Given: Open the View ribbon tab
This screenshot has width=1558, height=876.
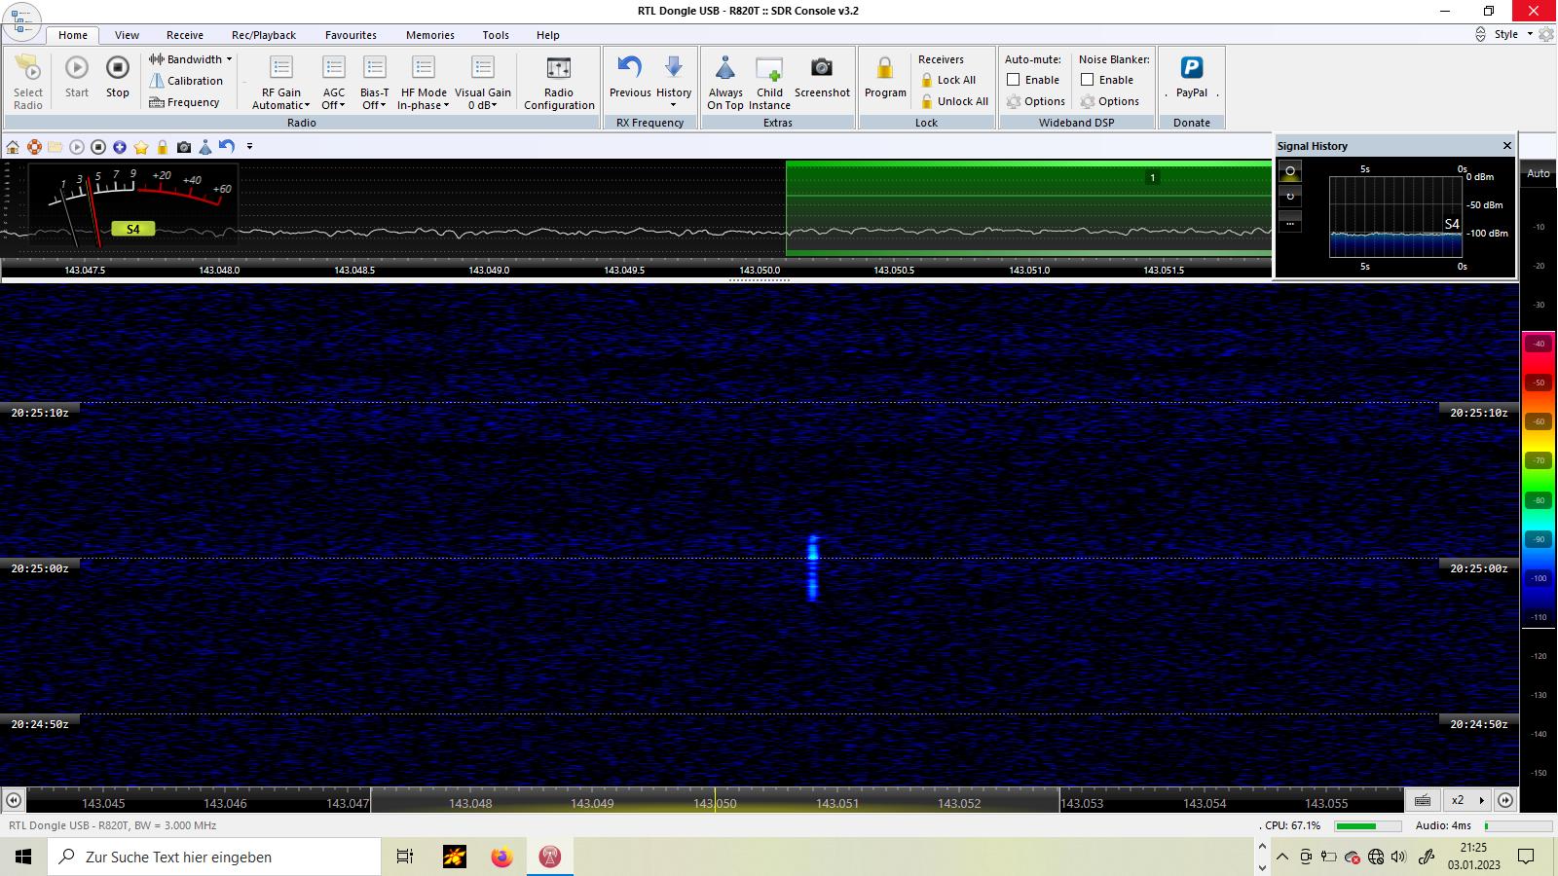Looking at the screenshot, I should (x=127, y=35).
